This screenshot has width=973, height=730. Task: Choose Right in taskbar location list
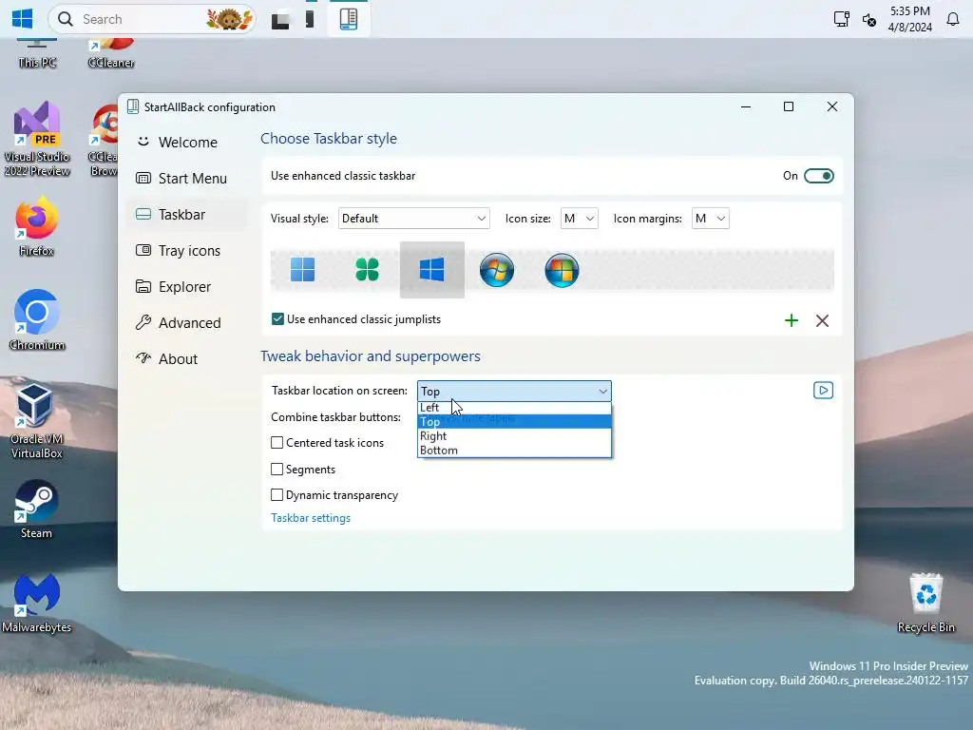pos(514,435)
